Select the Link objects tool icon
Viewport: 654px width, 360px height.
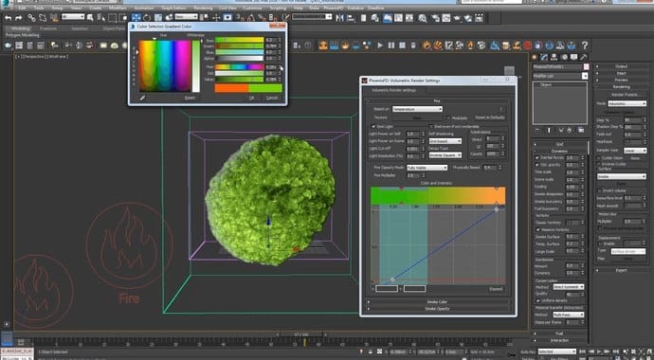(31, 17)
